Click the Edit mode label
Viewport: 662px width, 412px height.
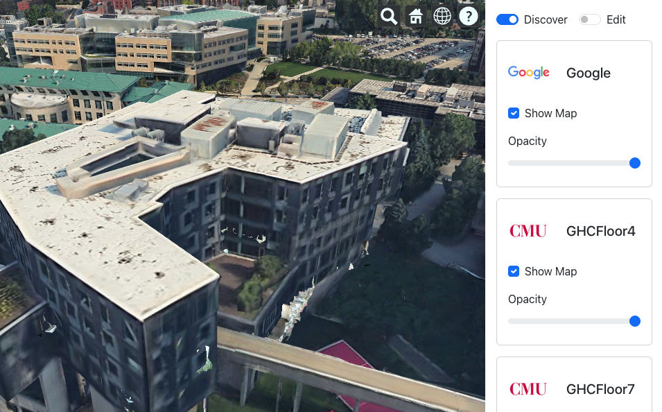616,20
